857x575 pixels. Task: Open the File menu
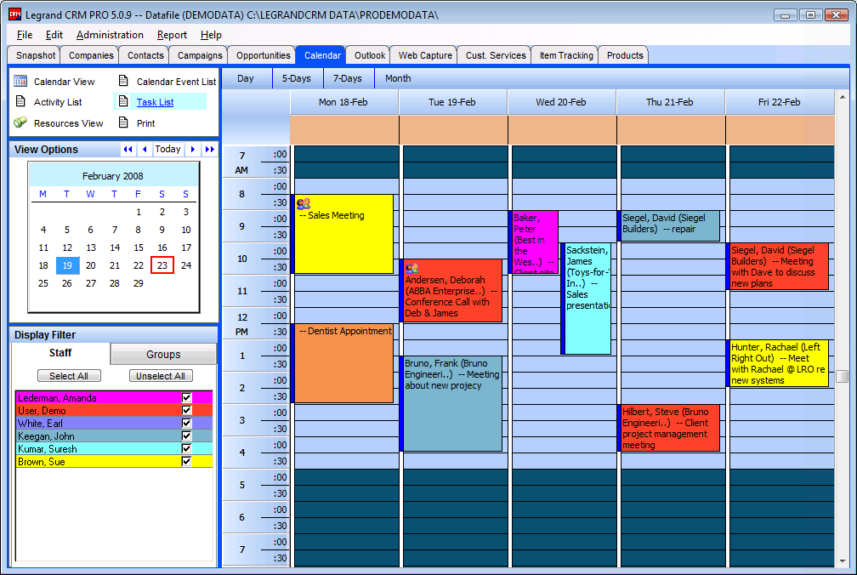pos(25,35)
